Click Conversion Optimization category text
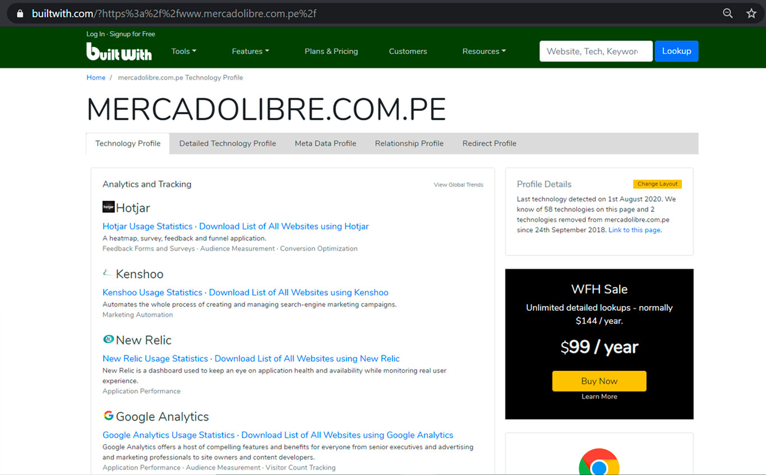This screenshot has width=766, height=475. coord(319,249)
